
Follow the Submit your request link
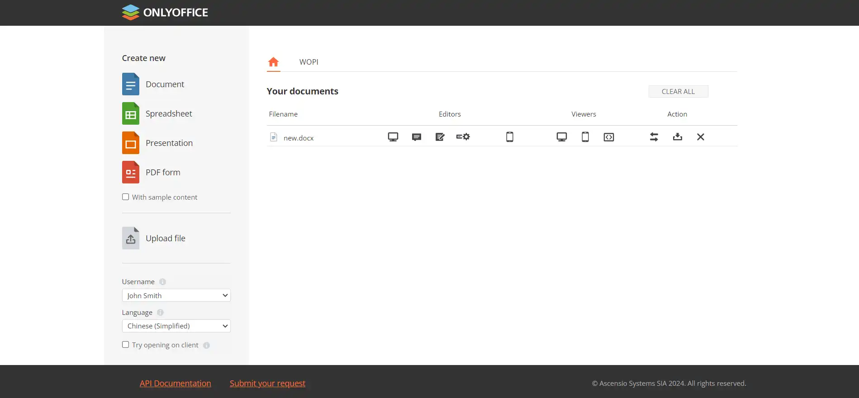click(267, 383)
